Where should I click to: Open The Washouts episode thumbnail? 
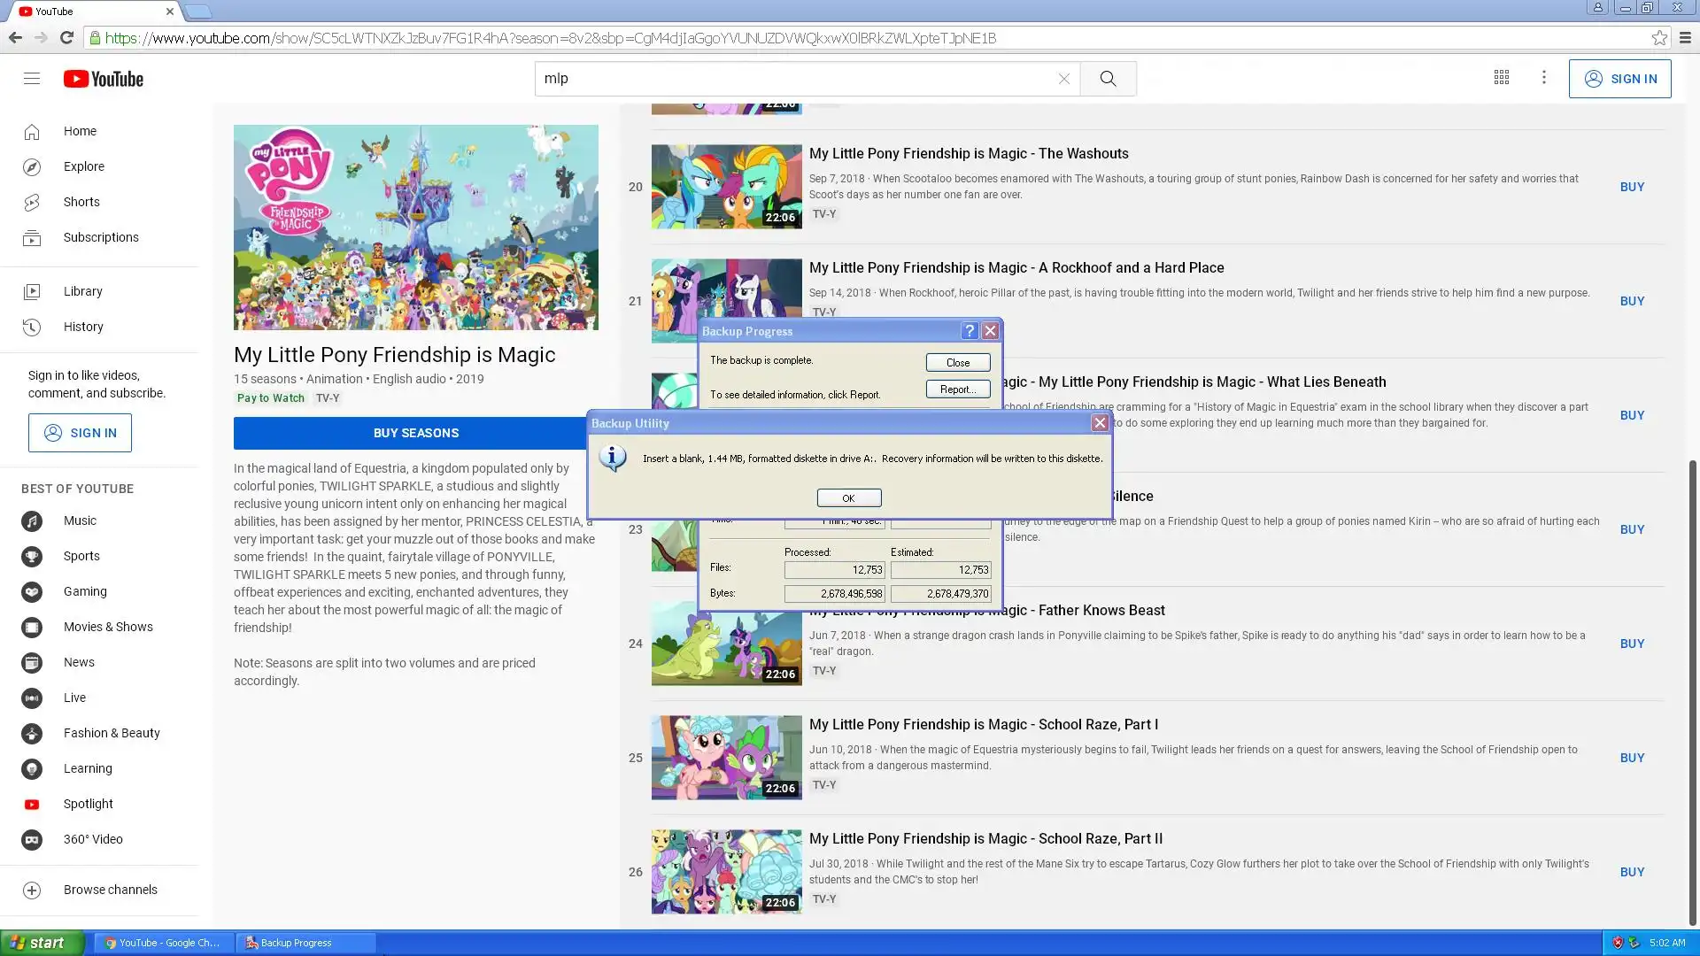tap(726, 187)
